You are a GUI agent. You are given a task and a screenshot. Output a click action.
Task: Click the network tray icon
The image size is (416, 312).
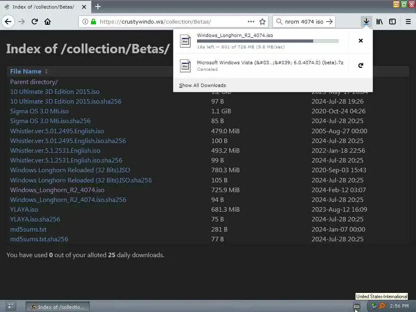click(374, 306)
